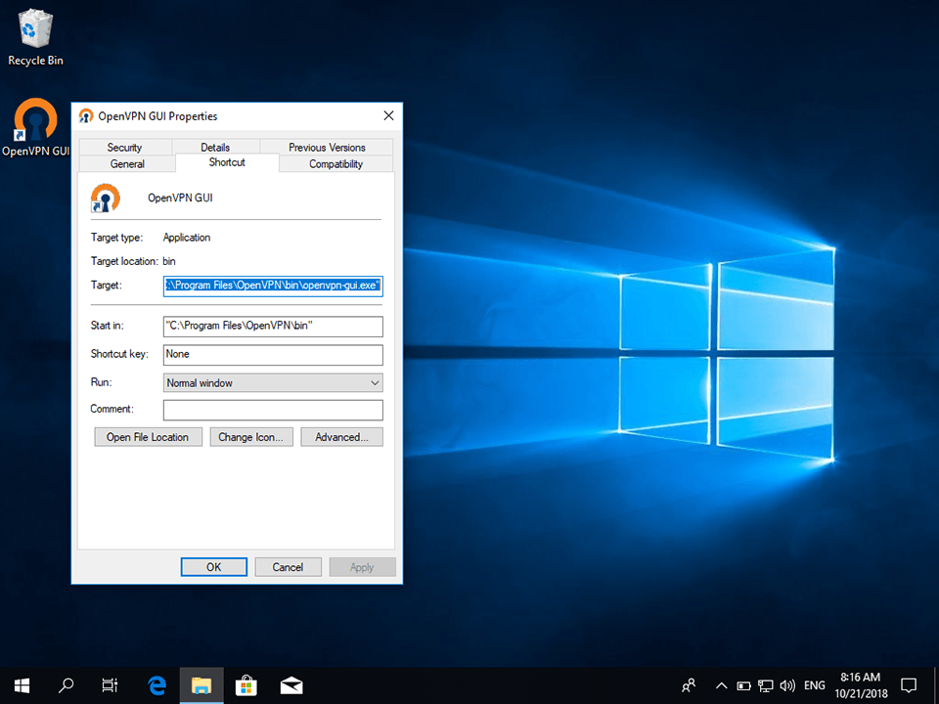Open Microsoft Store from taskbar

pyautogui.click(x=246, y=685)
